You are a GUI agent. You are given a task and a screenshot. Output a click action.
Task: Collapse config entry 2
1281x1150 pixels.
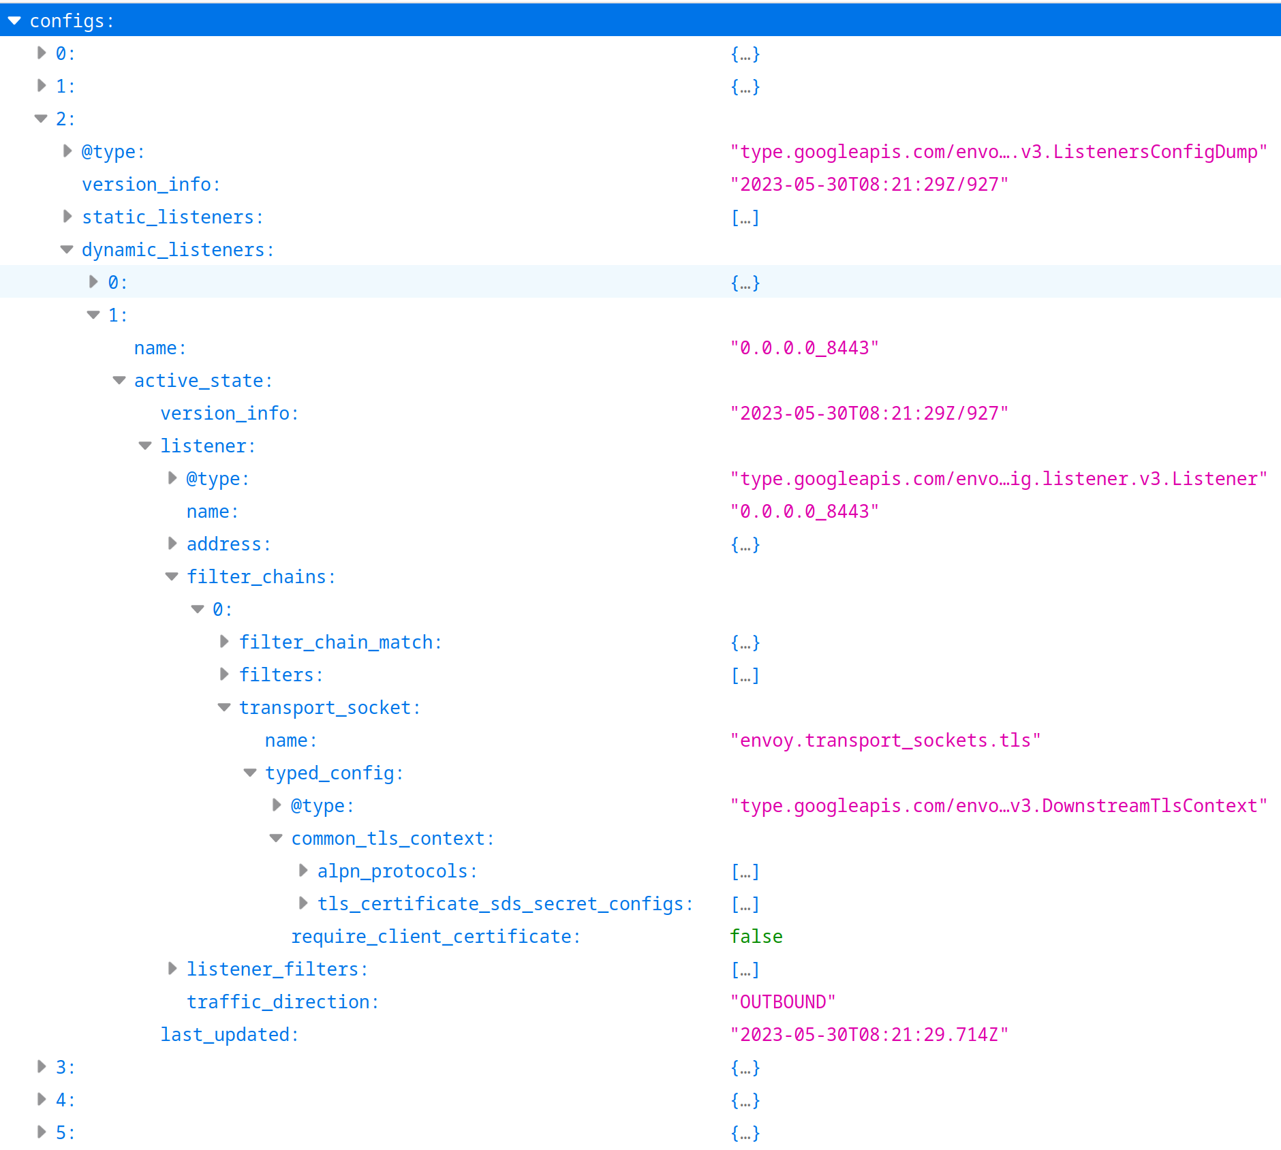click(x=41, y=118)
